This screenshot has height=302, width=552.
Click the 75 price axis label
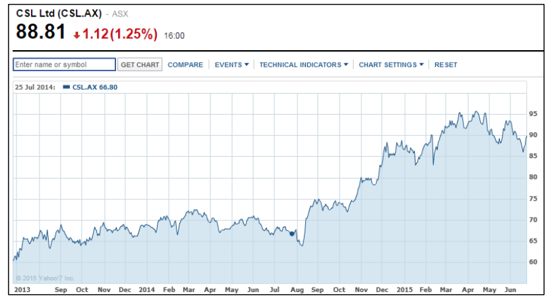(533, 198)
